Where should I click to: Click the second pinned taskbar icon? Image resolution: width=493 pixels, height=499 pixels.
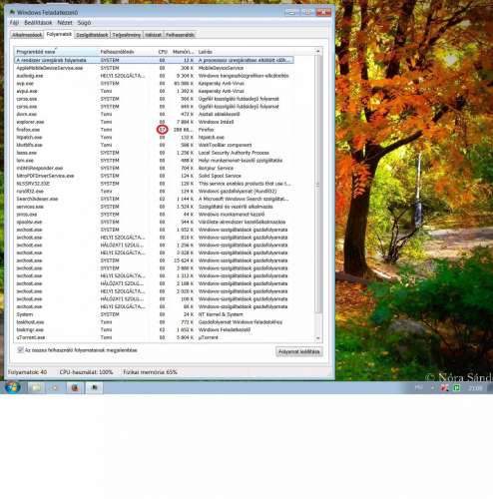[55, 387]
